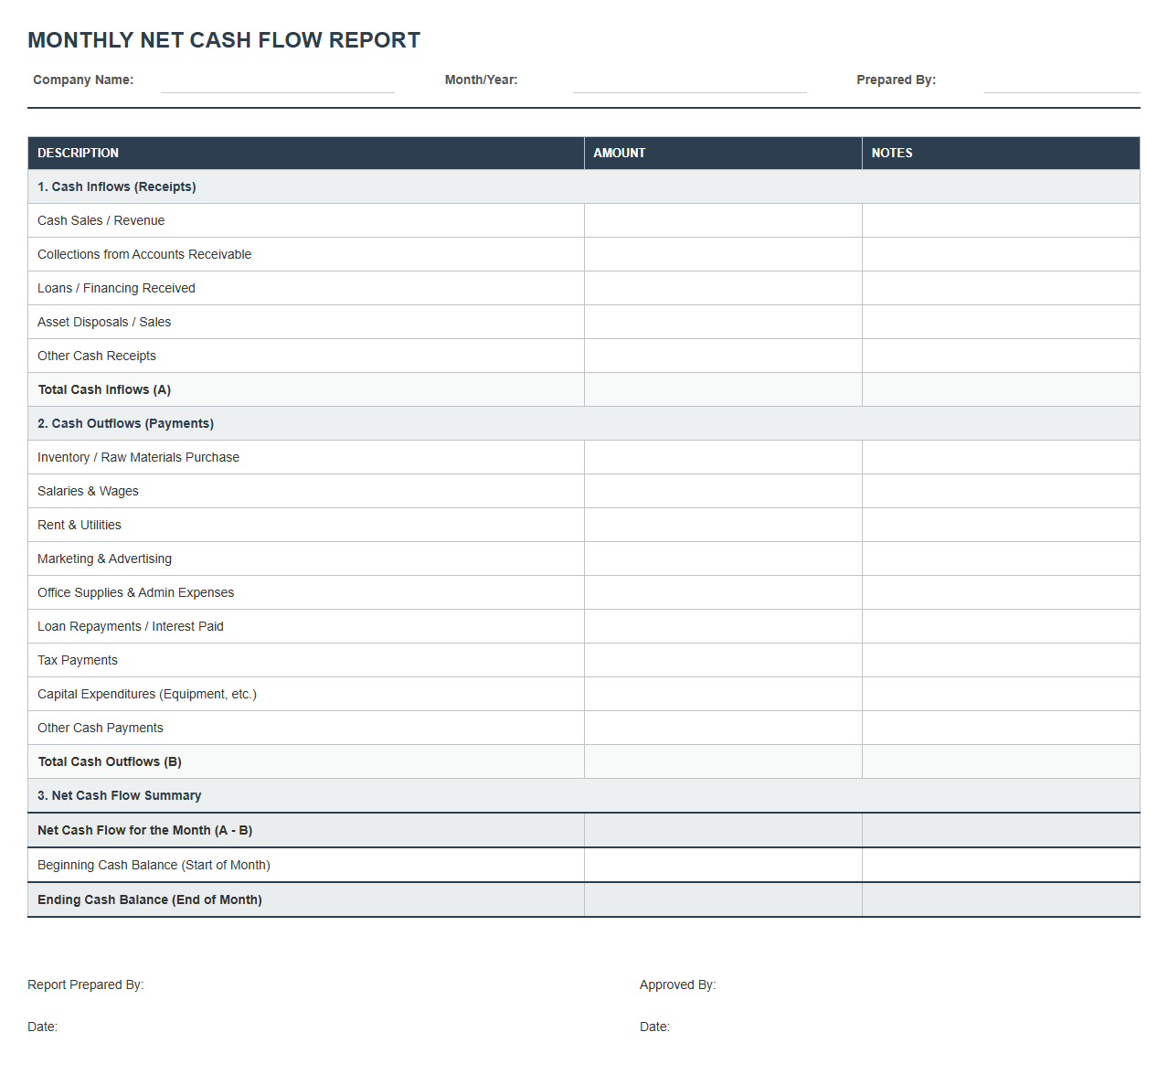Click 'Office Supplies & Admin Expenses' label
This screenshot has height=1075, width=1168.
[x=135, y=592]
